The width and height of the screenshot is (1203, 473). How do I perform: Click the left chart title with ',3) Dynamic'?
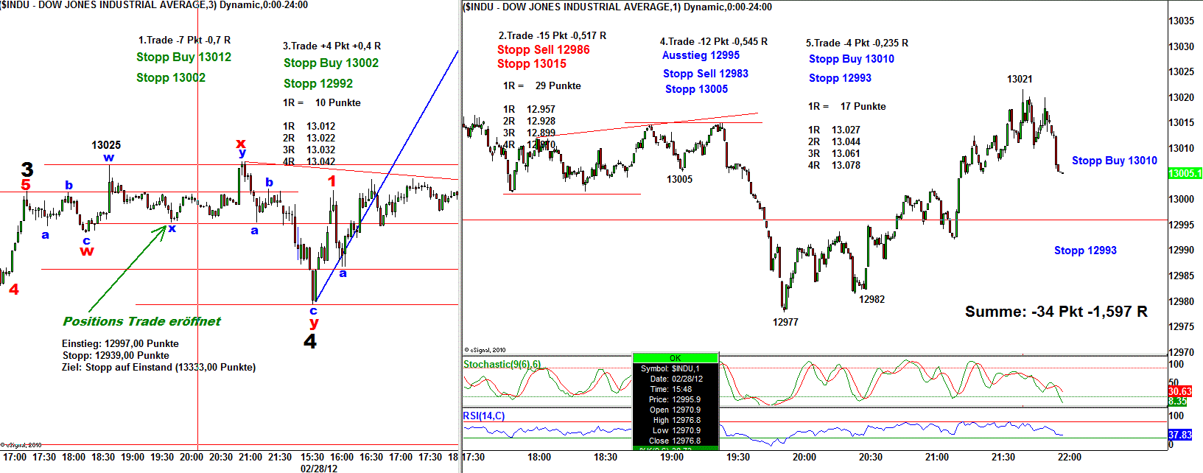[154, 5]
